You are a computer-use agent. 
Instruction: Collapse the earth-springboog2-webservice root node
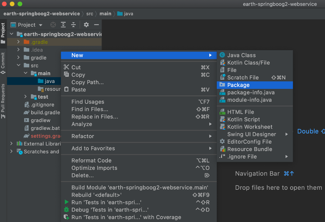tap(12, 34)
